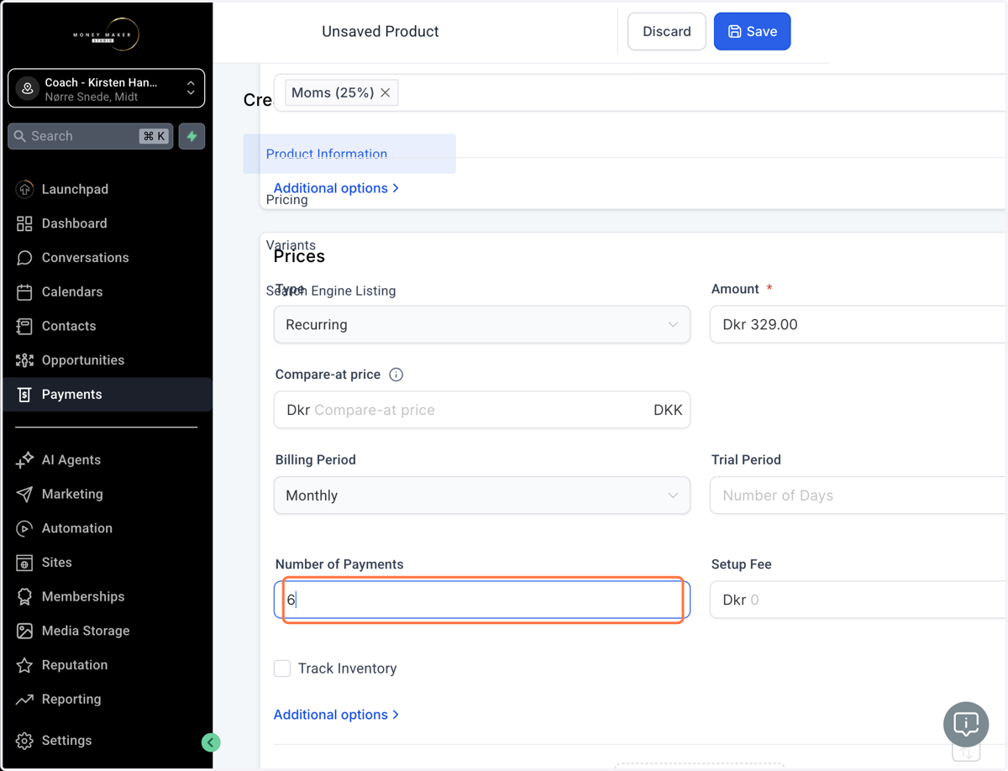
Task: Click the Save button
Action: pyautogui.click(x=752, y=31)
